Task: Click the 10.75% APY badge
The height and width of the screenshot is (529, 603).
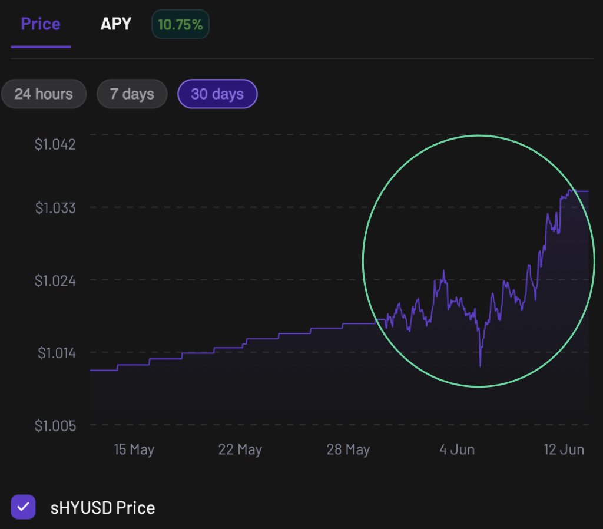Action: (180, 25)
